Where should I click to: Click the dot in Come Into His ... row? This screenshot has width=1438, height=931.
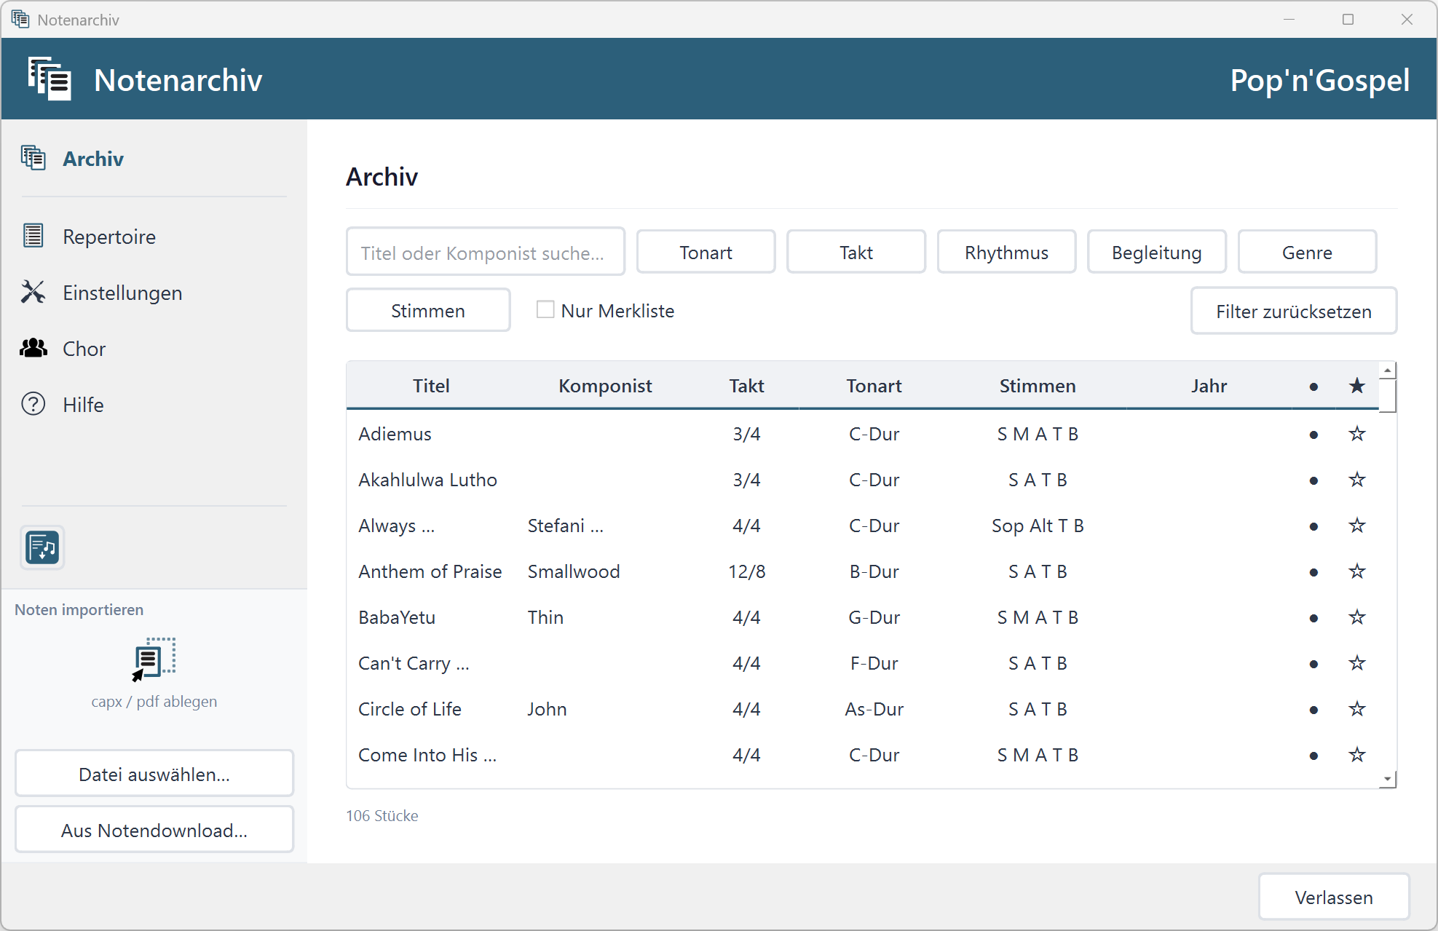(1313, 756)
